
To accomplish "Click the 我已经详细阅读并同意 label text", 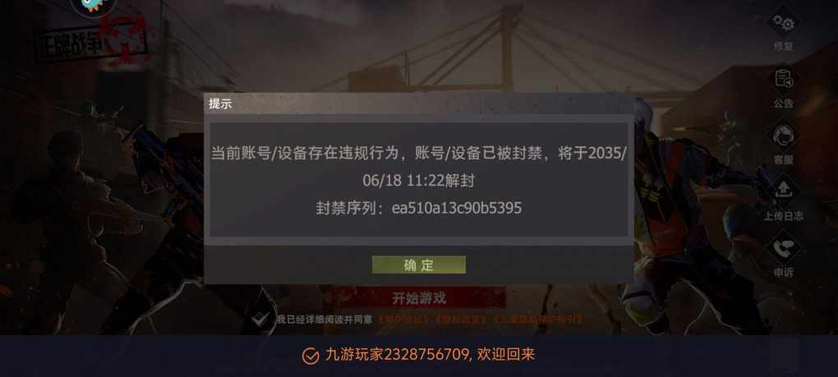I will (x=325, y=320).
